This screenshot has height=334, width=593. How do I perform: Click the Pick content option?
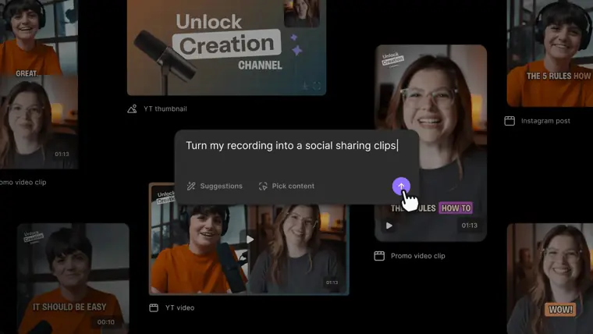point(286,186)
